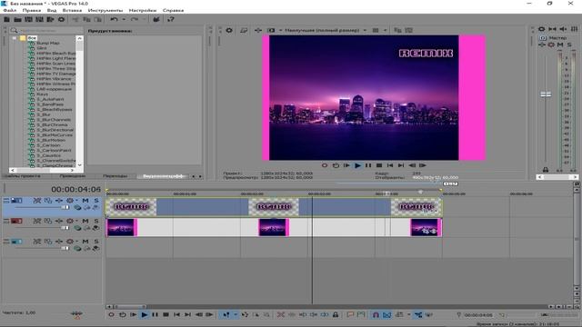Solo the first video track

pyautogui.click(x=96, y=201)
